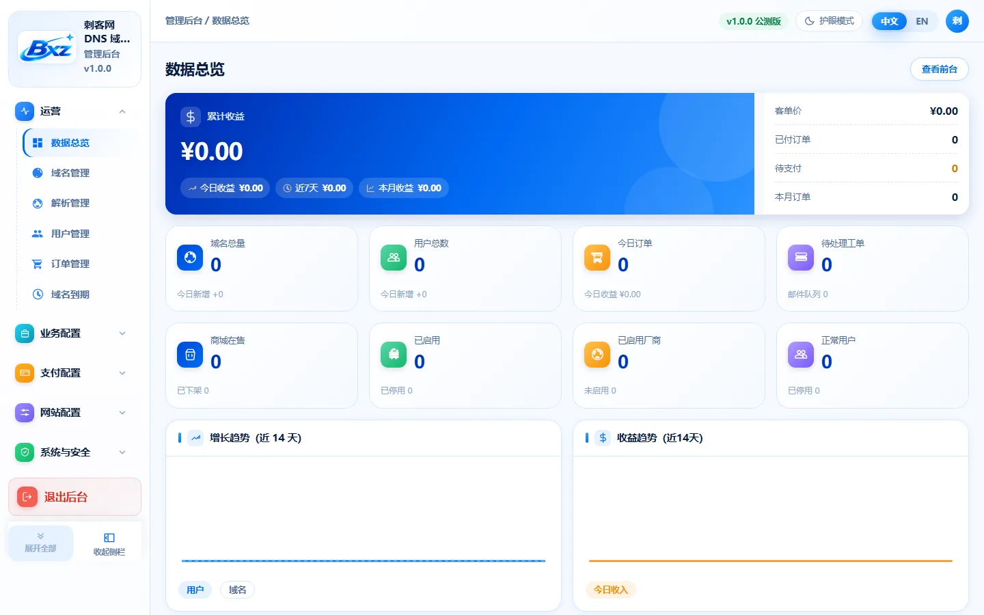This screenshot has width=984, height=615.
Task: Toggle the 今日收入 series in revenue chart
Action: (610, 590)
